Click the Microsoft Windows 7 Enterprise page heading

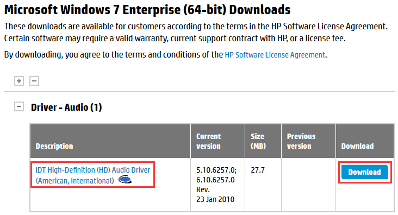(147, 10)
